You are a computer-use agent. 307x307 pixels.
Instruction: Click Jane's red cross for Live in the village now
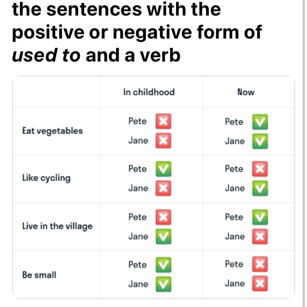[x=260, y=237]
